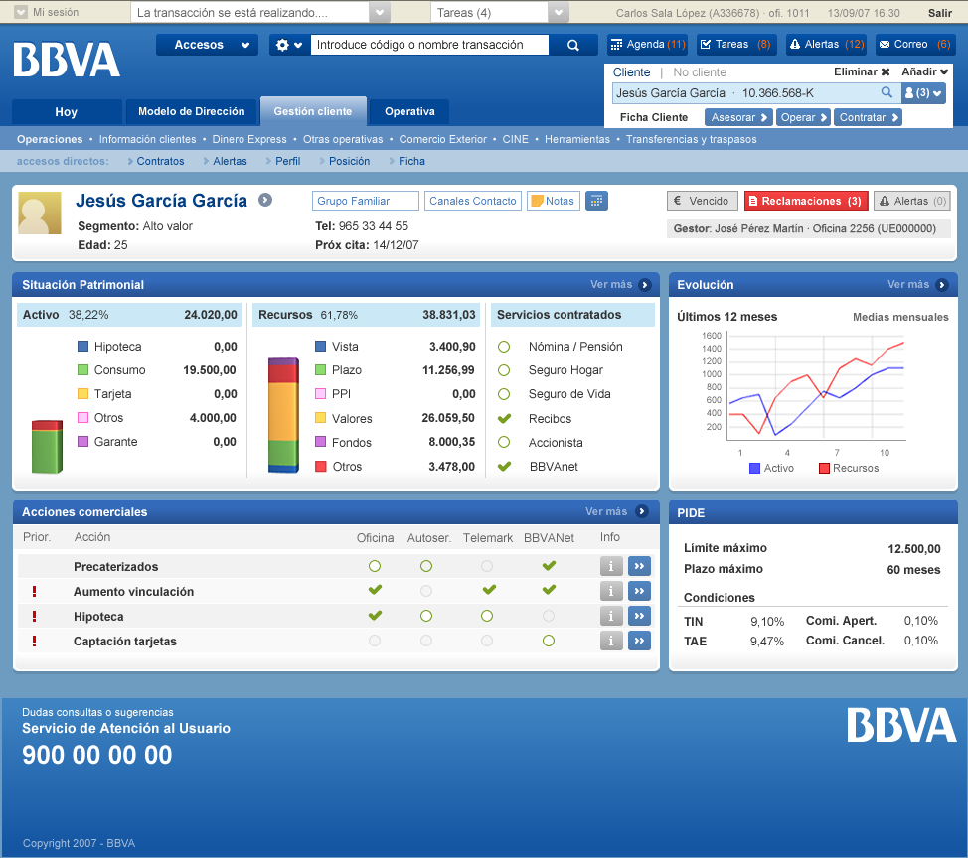
Task: Open the (3) clients dropdown
Action: pyautogui.click(x=923, y=93)
